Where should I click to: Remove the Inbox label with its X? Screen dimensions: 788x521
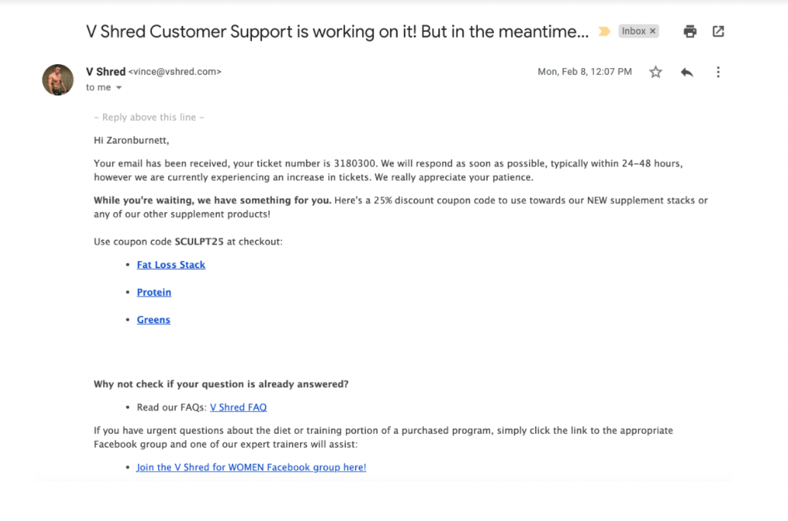tap(652, 31)
